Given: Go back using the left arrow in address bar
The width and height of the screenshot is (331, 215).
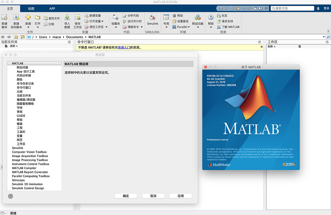Looking at the screenshot, I should 3,37.
